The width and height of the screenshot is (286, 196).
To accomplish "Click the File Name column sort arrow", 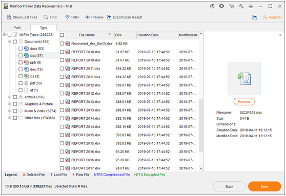I will [110, 34].
